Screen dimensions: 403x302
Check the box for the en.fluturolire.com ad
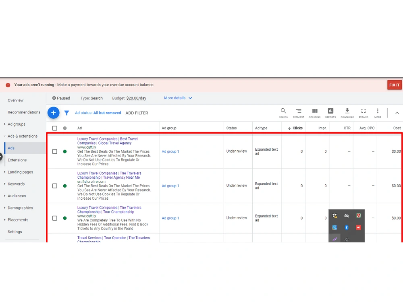[x=55, y=186]
